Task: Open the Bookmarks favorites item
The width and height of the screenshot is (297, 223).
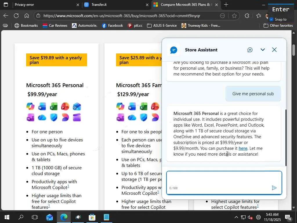Action: tap(26, 26)
